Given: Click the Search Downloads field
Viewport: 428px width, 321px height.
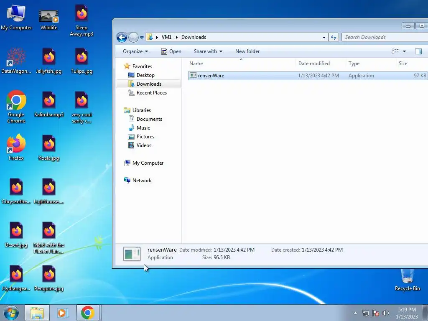Looking at the screenshot, I should coord(385,37).
